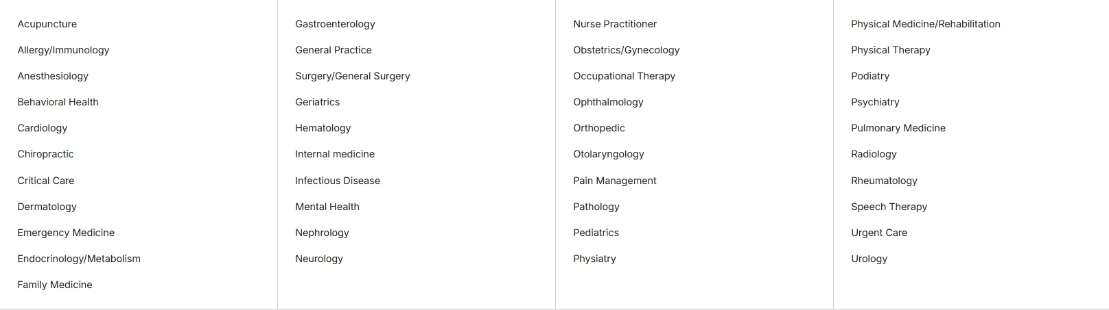Click the Nurse Practitioner link
The height and width of the screenshot is (310, 1109).
[615, 24]
